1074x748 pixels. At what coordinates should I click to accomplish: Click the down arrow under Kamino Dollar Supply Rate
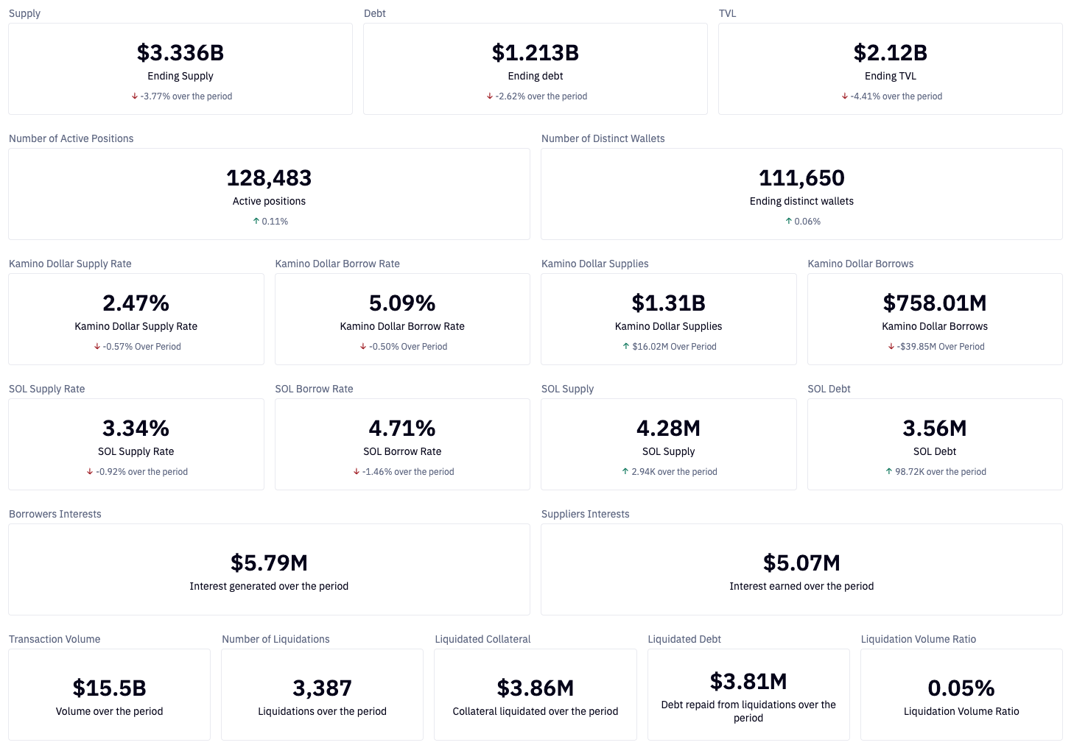pyautogui.click(x=97, y=347)
